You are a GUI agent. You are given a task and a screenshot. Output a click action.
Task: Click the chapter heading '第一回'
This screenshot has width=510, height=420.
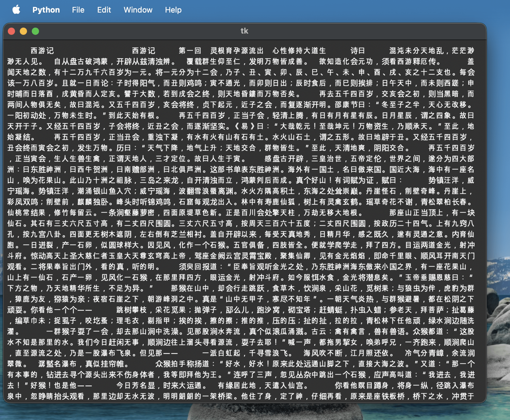pyautogui.click(x=190, y=51)
